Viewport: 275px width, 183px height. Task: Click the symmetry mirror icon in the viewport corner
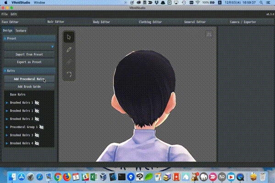pos(209,34)
